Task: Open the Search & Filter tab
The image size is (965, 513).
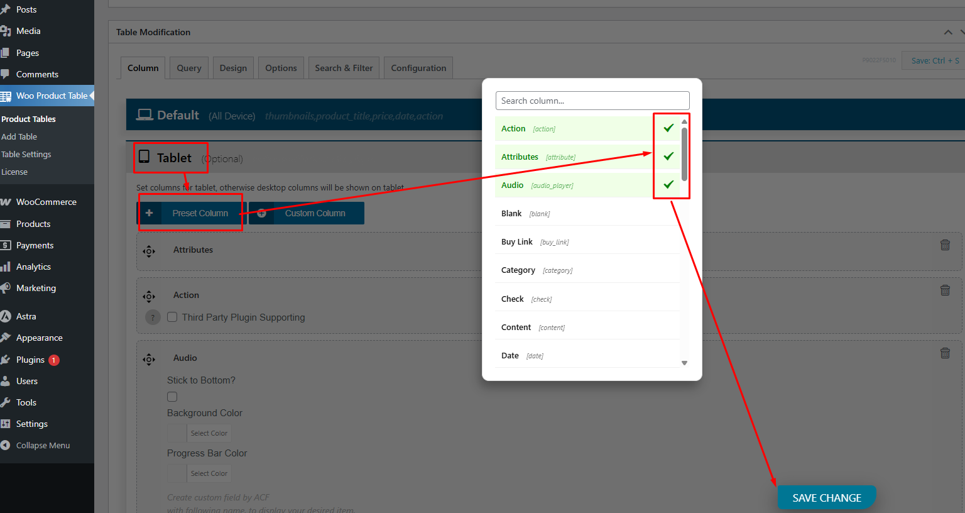Action: 344,68
